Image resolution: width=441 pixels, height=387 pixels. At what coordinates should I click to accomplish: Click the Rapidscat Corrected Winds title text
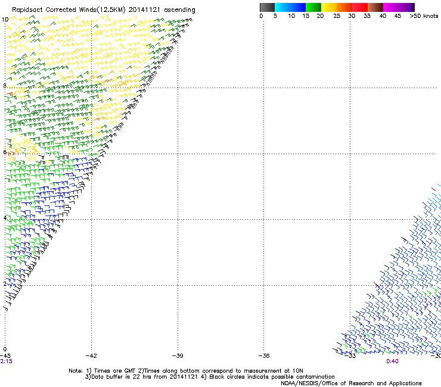(104, 10)
